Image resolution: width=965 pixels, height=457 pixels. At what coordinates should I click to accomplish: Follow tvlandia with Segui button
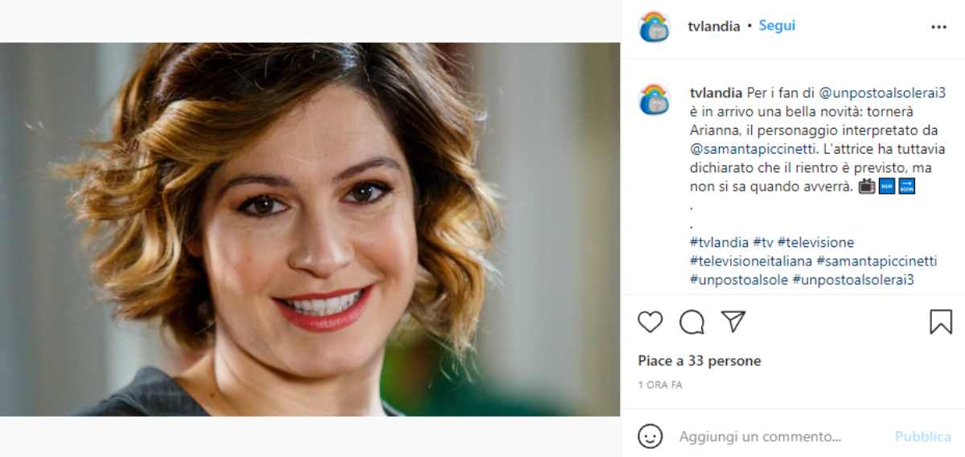click(777, 26)
